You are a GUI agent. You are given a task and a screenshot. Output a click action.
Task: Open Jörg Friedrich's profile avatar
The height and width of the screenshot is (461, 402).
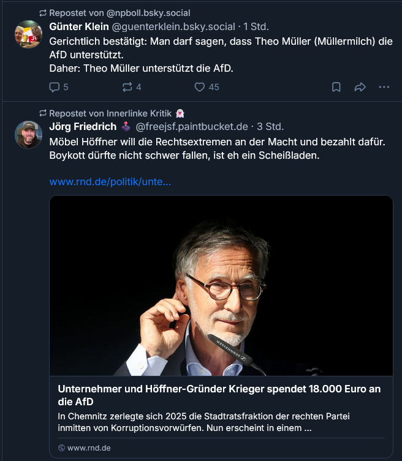point(28,135)
